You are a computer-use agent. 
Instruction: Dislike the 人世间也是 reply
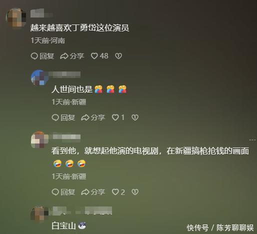click(x=135, y=117)
